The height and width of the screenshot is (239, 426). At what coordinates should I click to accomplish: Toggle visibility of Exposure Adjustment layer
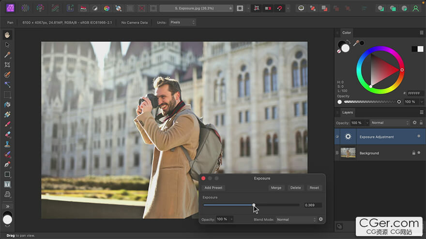click(419, 136)
